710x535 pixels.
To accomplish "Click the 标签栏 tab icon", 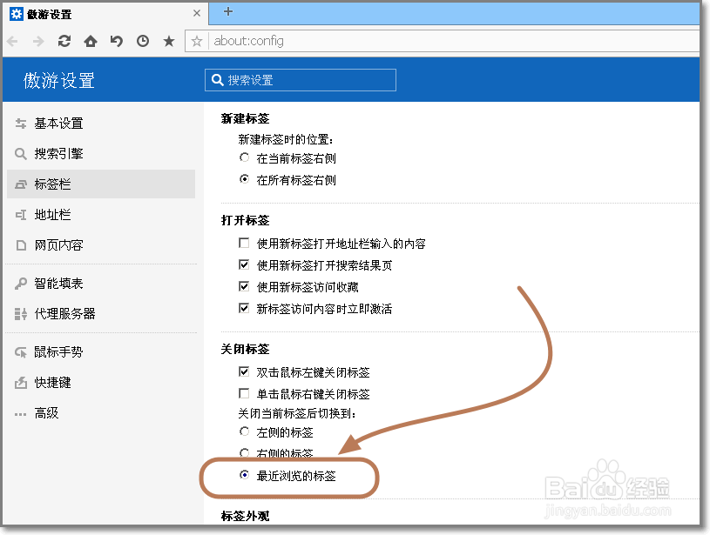I will point(20,184).
